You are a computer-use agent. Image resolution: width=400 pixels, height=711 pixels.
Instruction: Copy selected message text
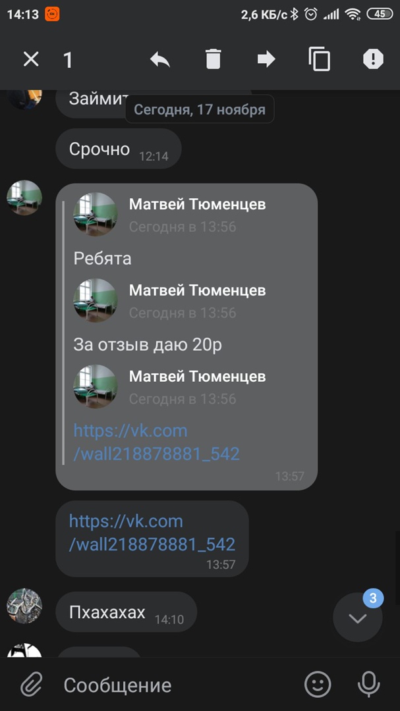[x=319, y=59]
